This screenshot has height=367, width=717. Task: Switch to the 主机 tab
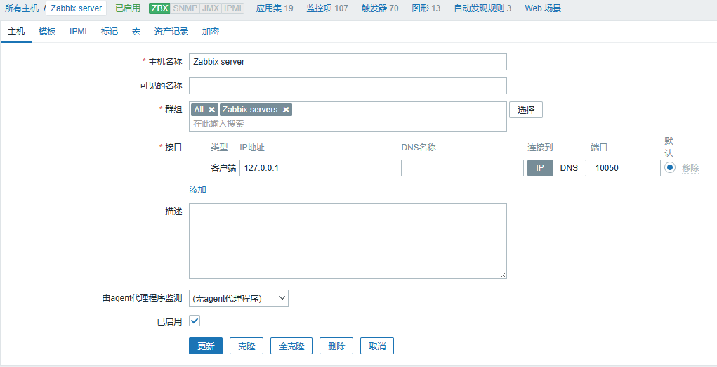click(16, 32)
